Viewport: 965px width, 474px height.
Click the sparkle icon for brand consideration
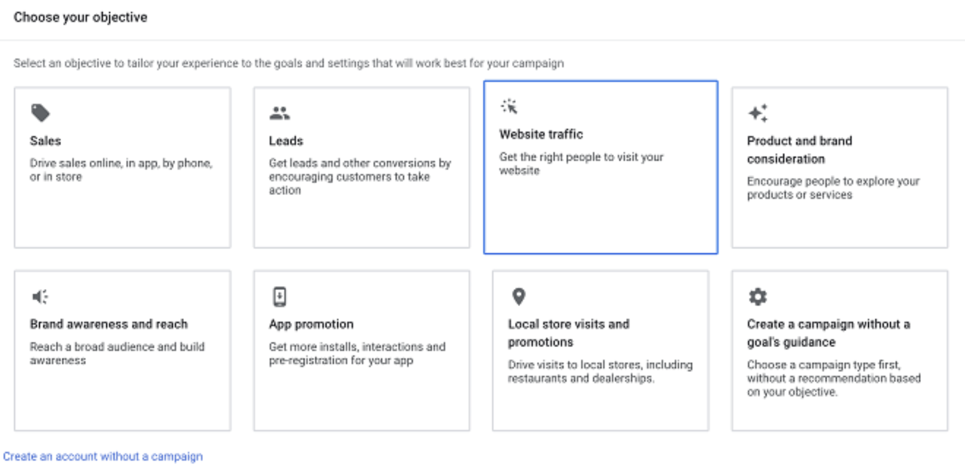pos(758,113)
